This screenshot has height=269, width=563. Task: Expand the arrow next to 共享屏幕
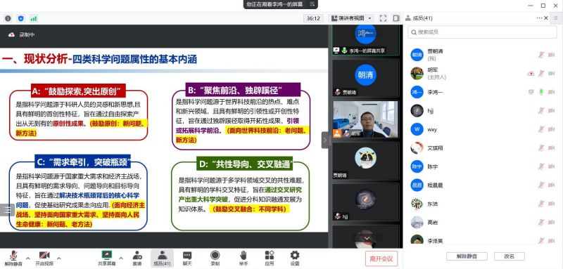(x=121, y=258)
